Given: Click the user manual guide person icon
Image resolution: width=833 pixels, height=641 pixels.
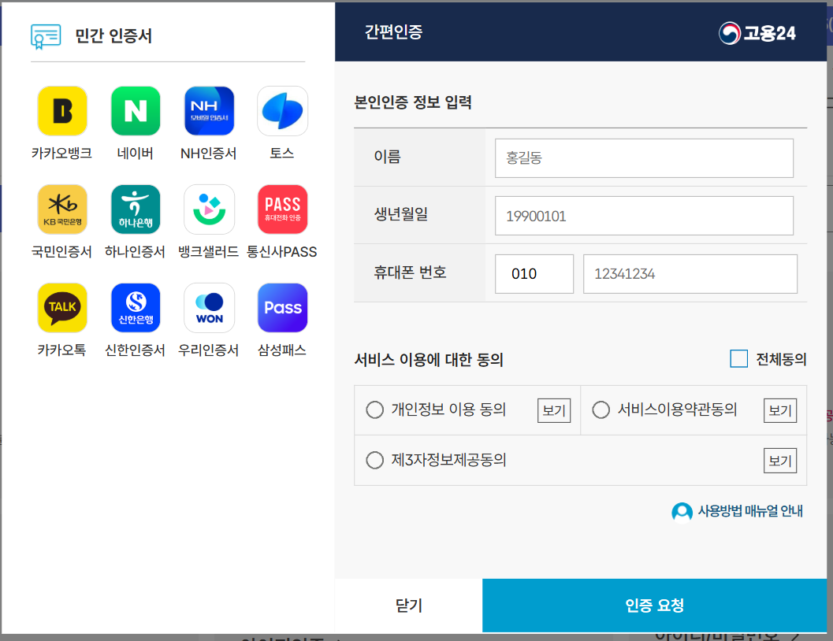Looking at the screenshot, I should coord(682,512).
